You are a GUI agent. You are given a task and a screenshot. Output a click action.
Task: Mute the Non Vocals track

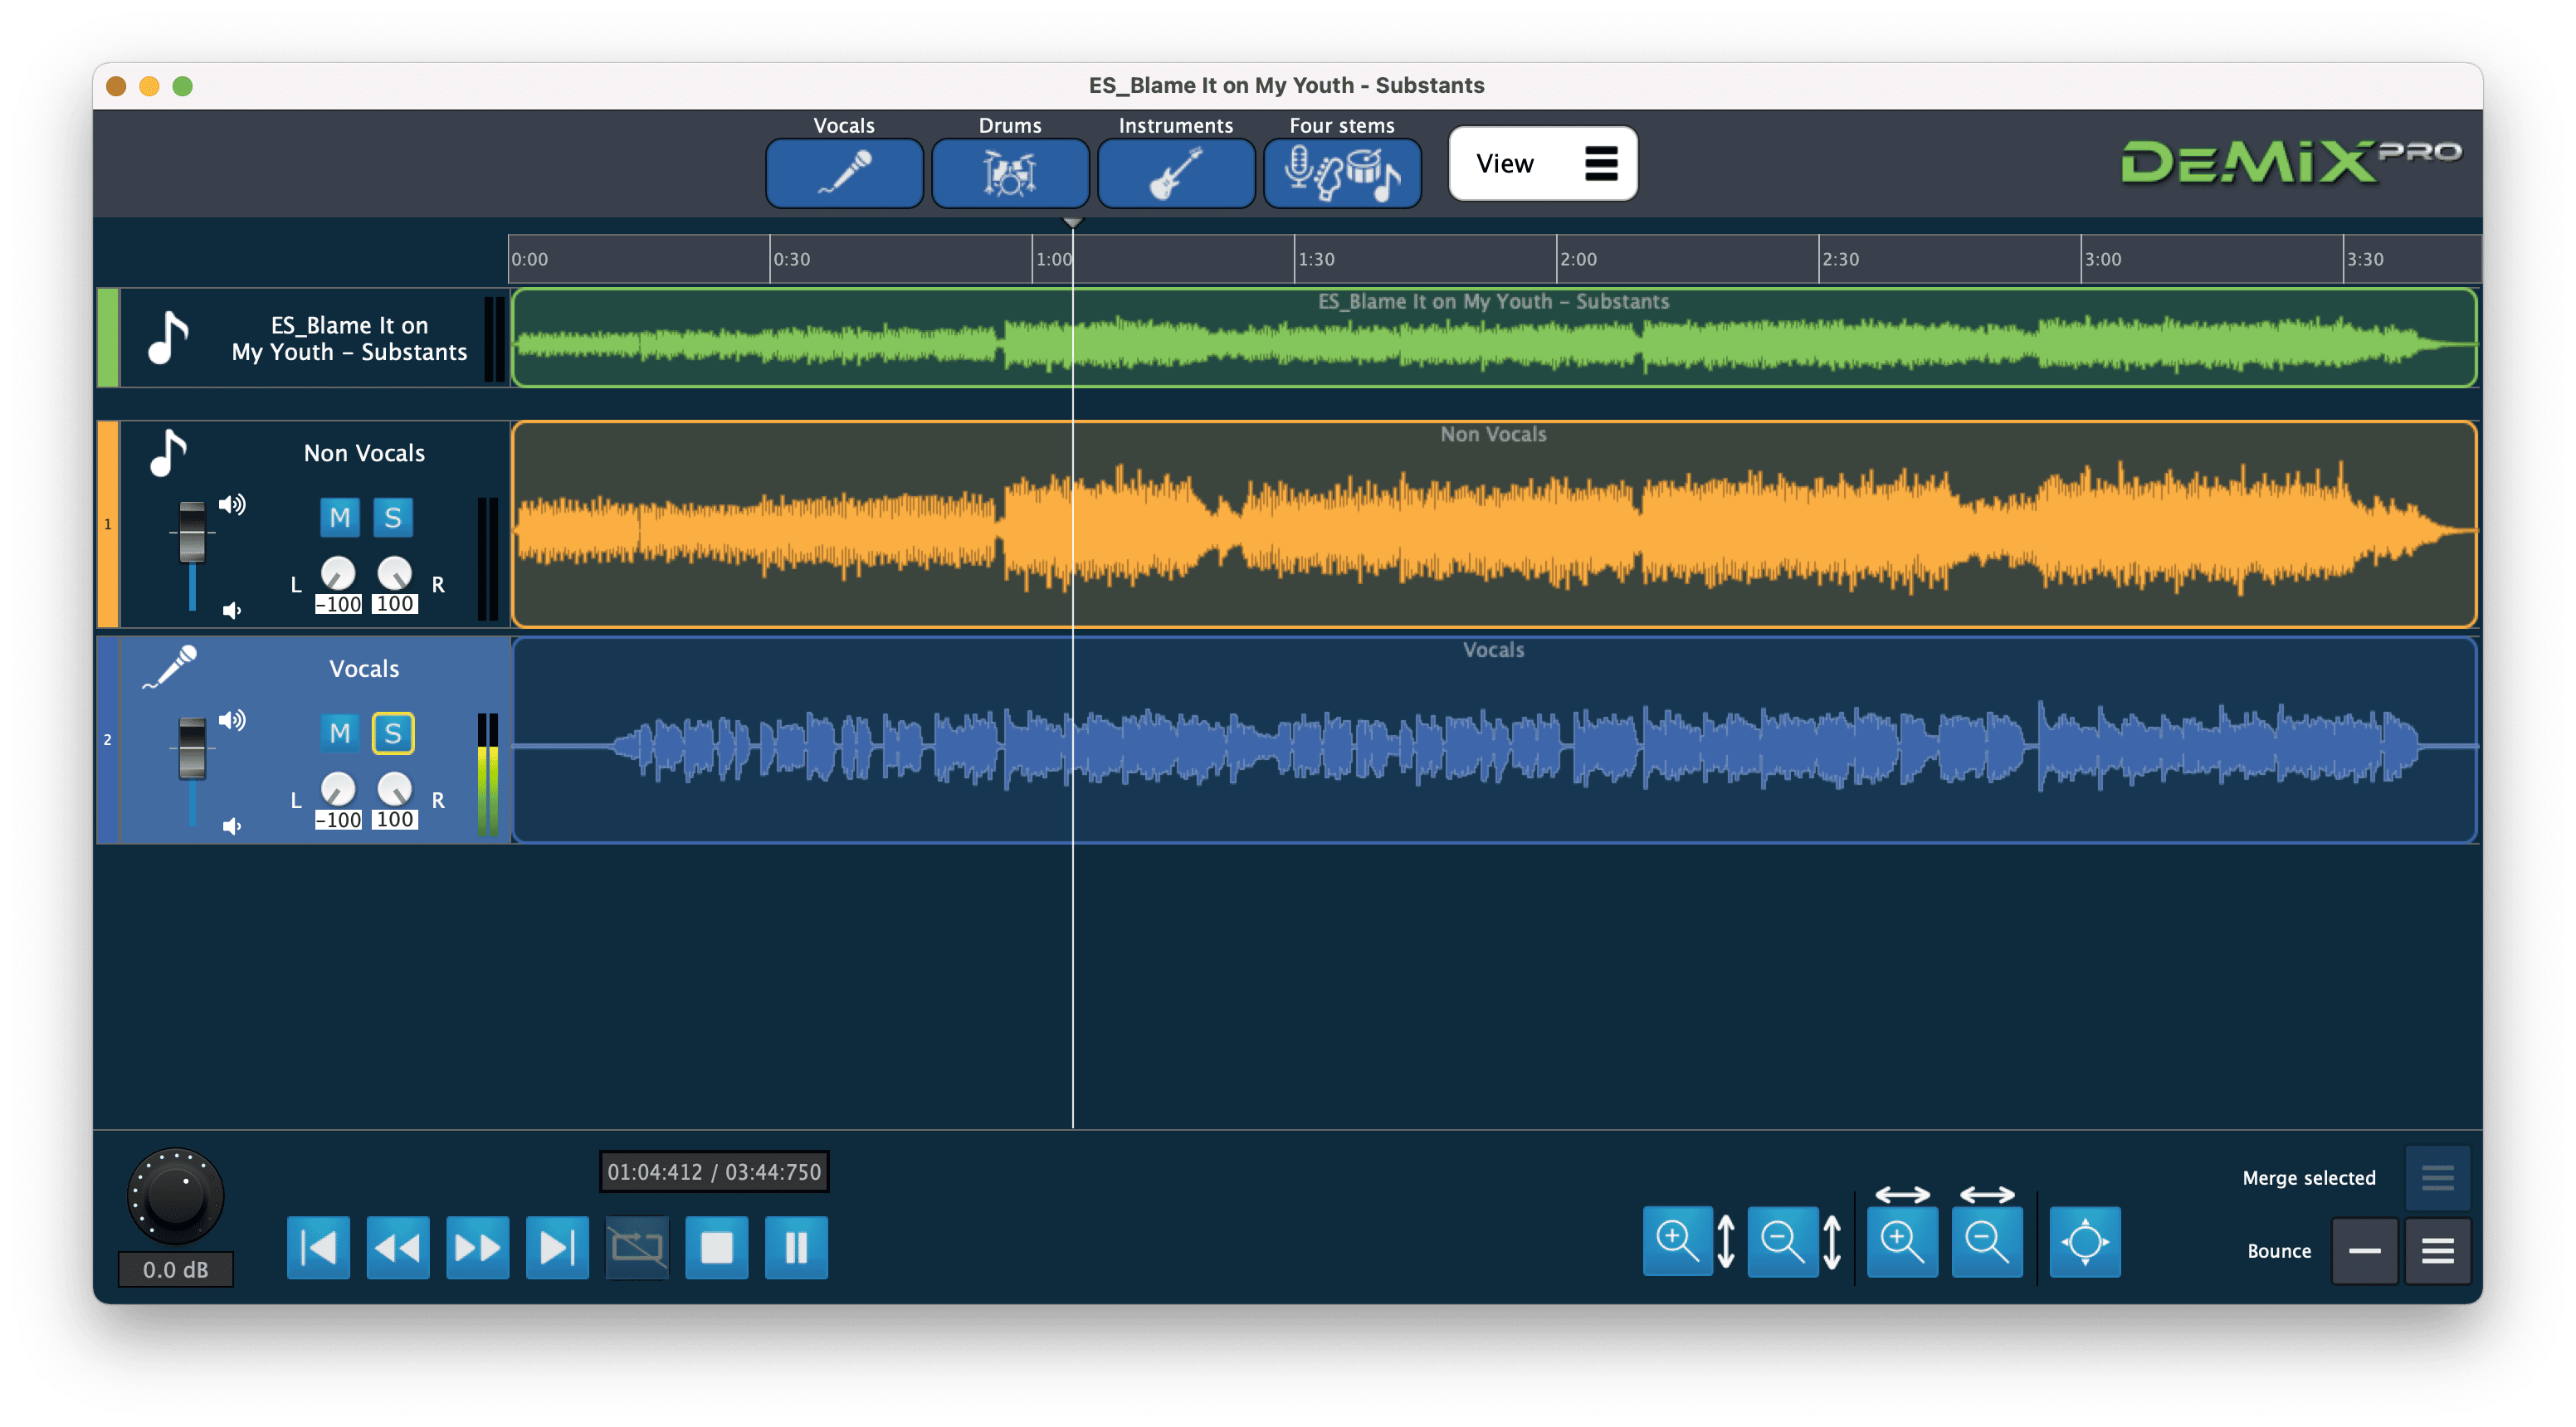pyautogui.click(x=340, y=517)
